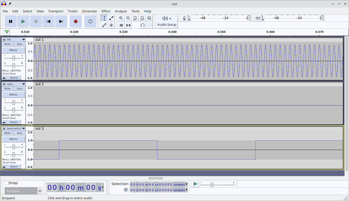Close the left track with X

pos(4,40)
